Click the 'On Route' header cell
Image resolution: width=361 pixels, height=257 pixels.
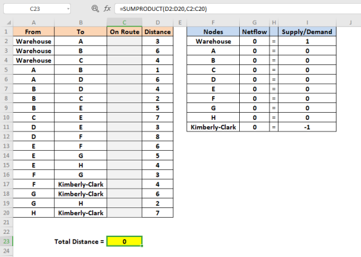(x=124, y=32)
